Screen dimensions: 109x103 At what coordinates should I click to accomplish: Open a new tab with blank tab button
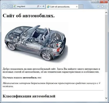(81, 7)
